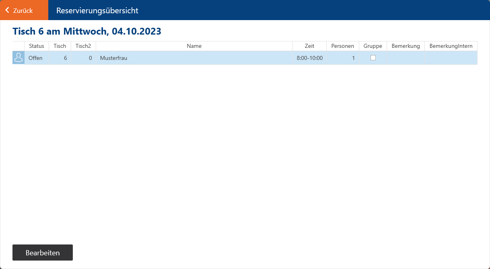
Task: Click the Tisch2 column header
Action: tap(83, 46)
